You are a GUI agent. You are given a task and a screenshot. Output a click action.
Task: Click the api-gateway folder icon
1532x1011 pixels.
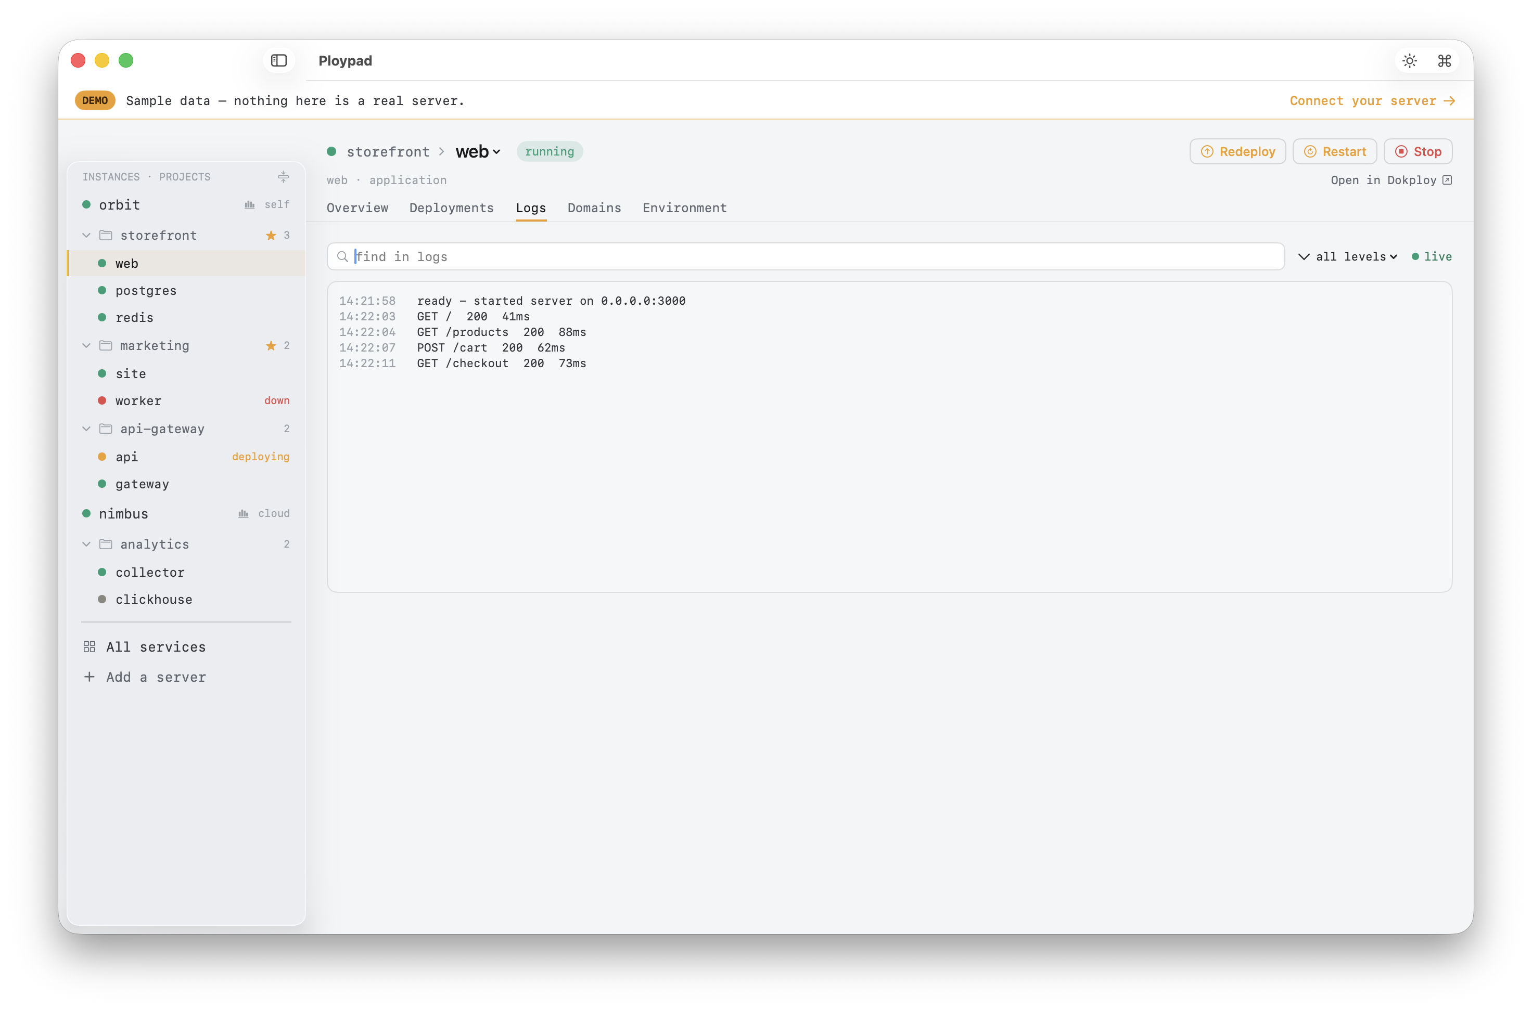coord(106,429)
